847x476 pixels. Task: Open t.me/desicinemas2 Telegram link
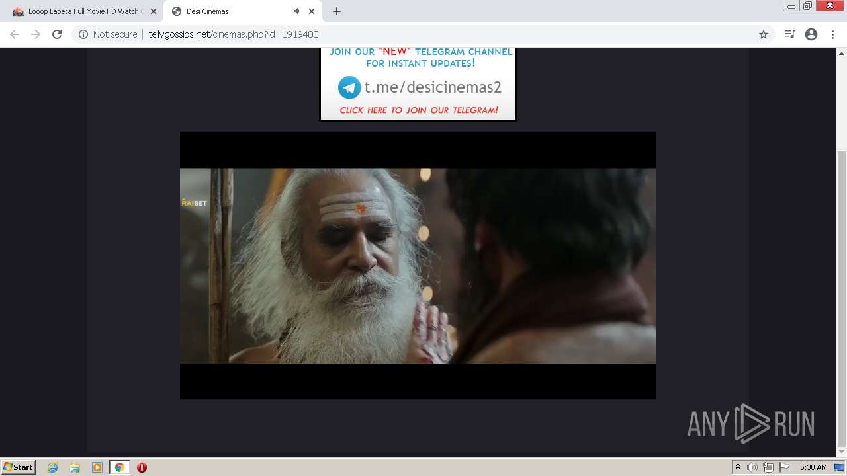(x=433, y=87)
